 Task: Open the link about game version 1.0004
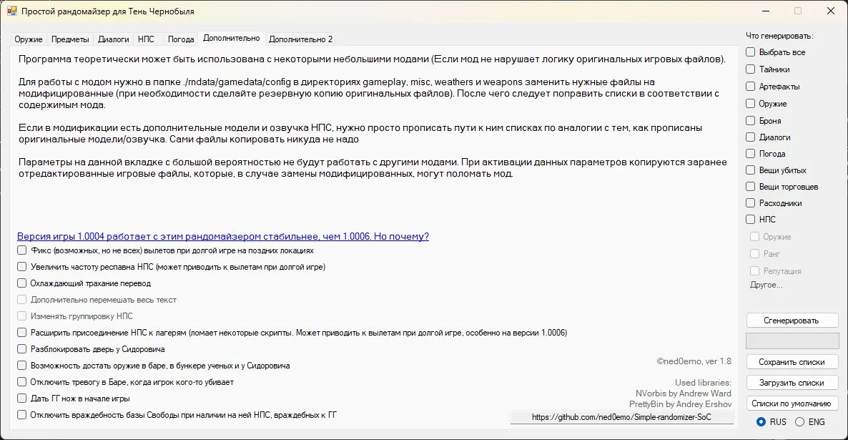click(223, 237)
